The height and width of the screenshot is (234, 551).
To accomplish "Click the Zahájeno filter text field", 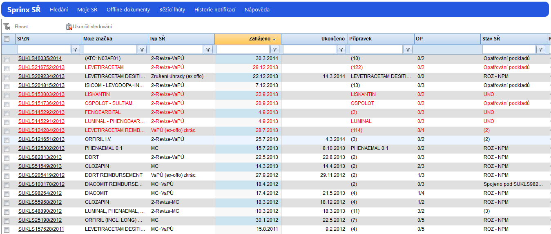I will (x=243, y=49).
